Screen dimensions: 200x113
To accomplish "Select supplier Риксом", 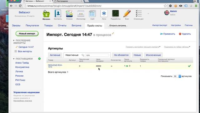I will click(19, 76).
